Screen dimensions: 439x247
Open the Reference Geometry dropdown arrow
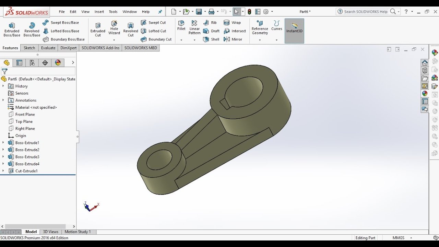click(x=260, y=40)
